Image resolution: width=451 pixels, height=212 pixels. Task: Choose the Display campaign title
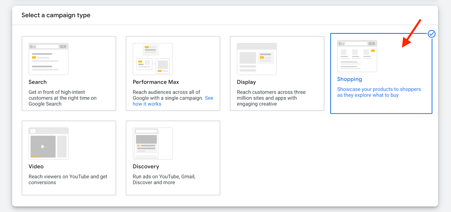[246, 82]
